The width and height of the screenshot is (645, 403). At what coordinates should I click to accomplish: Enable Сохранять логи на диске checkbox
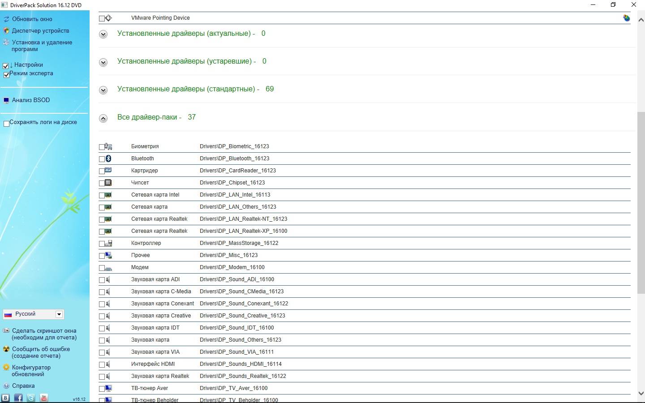(6, 124)
